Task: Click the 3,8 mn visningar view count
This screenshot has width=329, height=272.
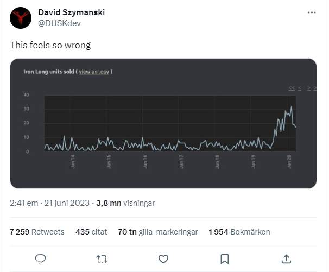Action: coord(125,203)
